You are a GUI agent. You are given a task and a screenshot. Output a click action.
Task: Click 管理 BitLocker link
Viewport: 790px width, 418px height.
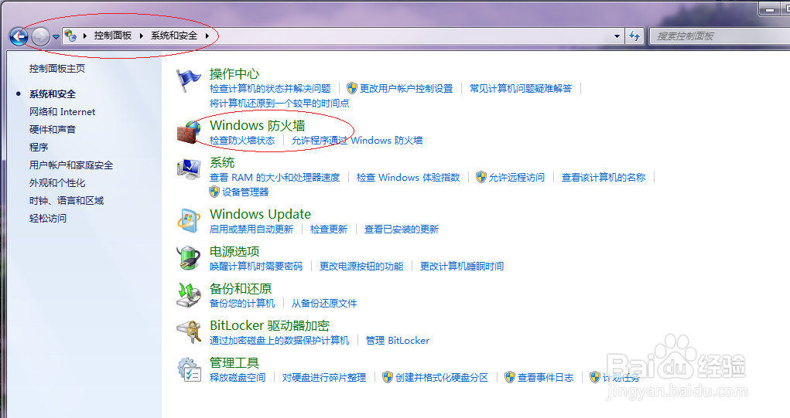click(x=398, y=341)
